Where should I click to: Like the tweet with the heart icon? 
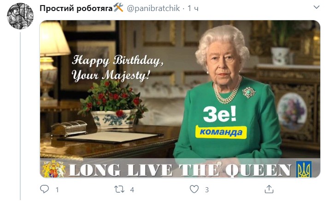[194, 189]
